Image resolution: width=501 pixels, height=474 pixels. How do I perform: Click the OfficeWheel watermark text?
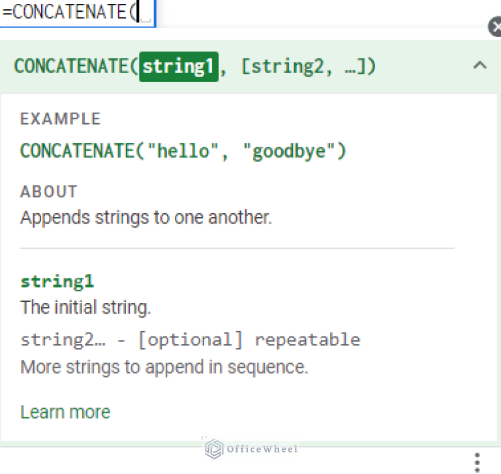(262, 449)
